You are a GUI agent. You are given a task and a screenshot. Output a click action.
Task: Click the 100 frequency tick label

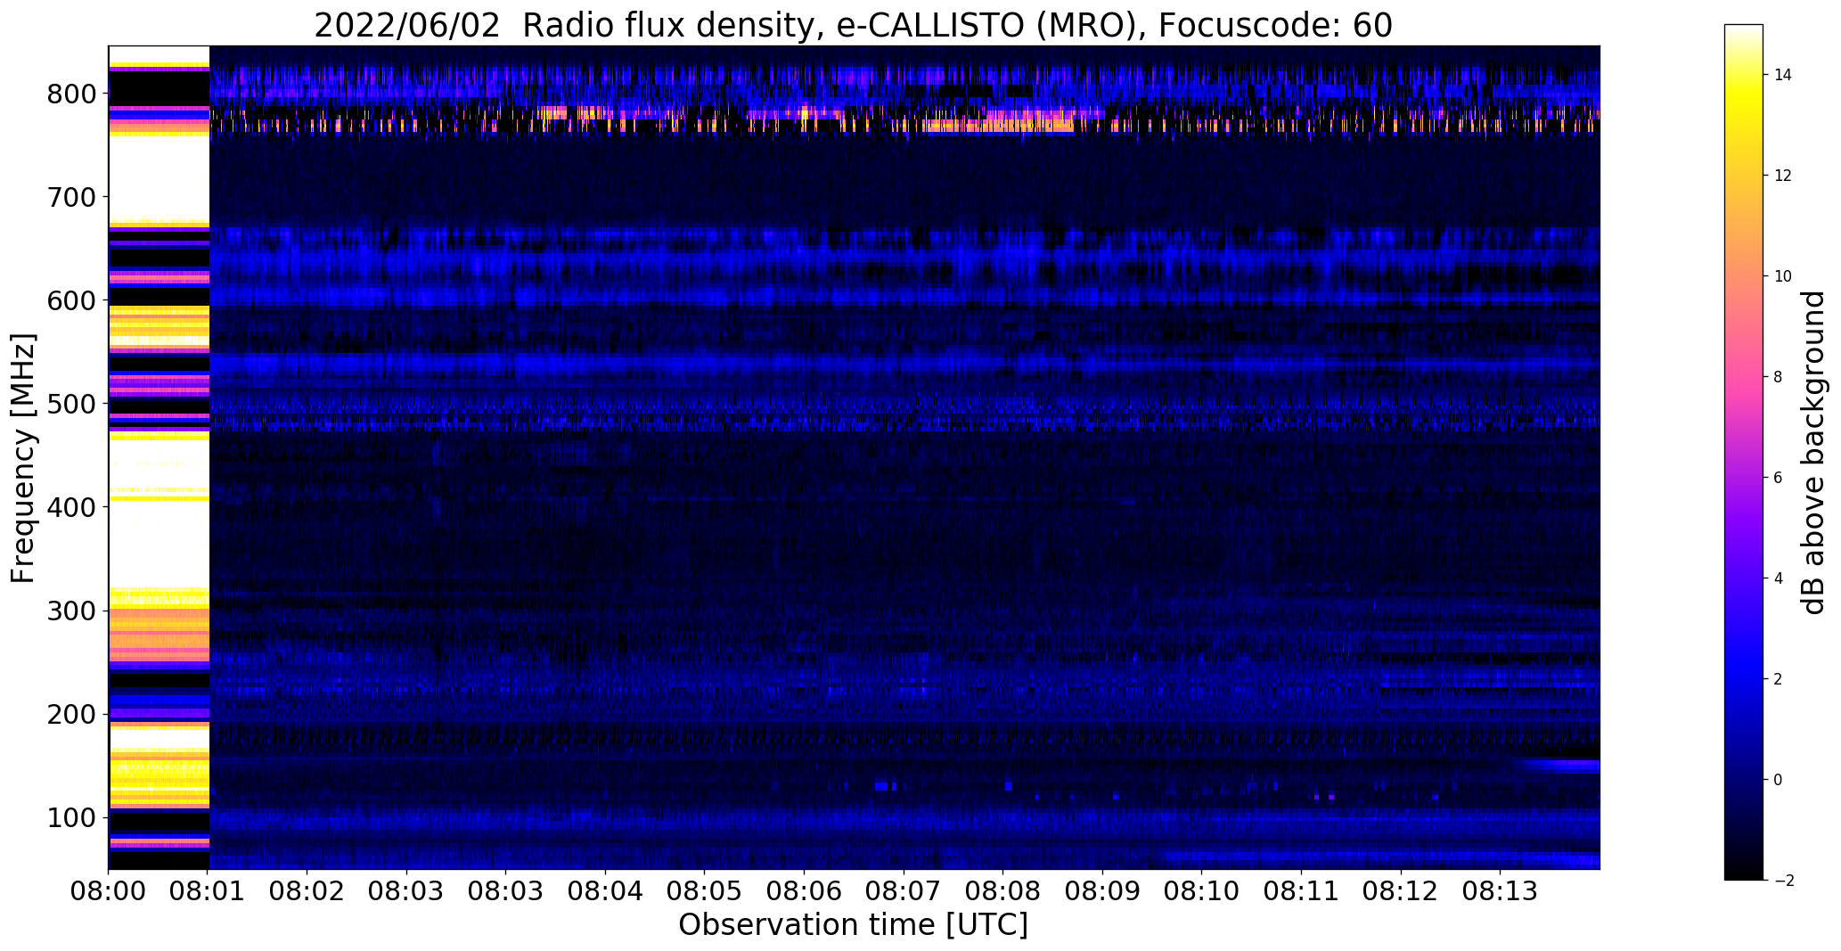(x=71, y=817)
